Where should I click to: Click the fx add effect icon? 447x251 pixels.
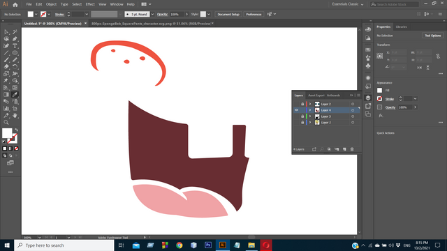tap(381, 116)
